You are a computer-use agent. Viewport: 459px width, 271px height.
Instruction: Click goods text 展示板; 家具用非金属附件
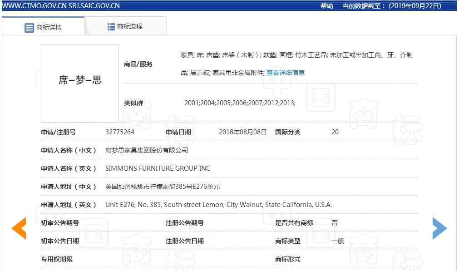pos(227,73)
